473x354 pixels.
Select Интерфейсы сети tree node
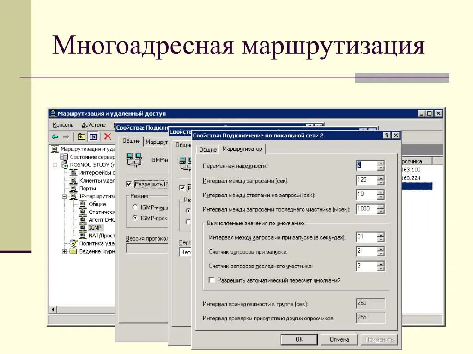[97, 172]
